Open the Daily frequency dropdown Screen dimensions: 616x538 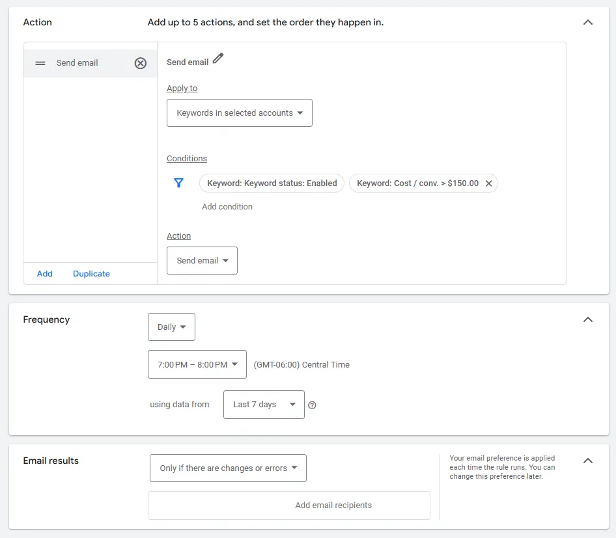click(171, 327)
